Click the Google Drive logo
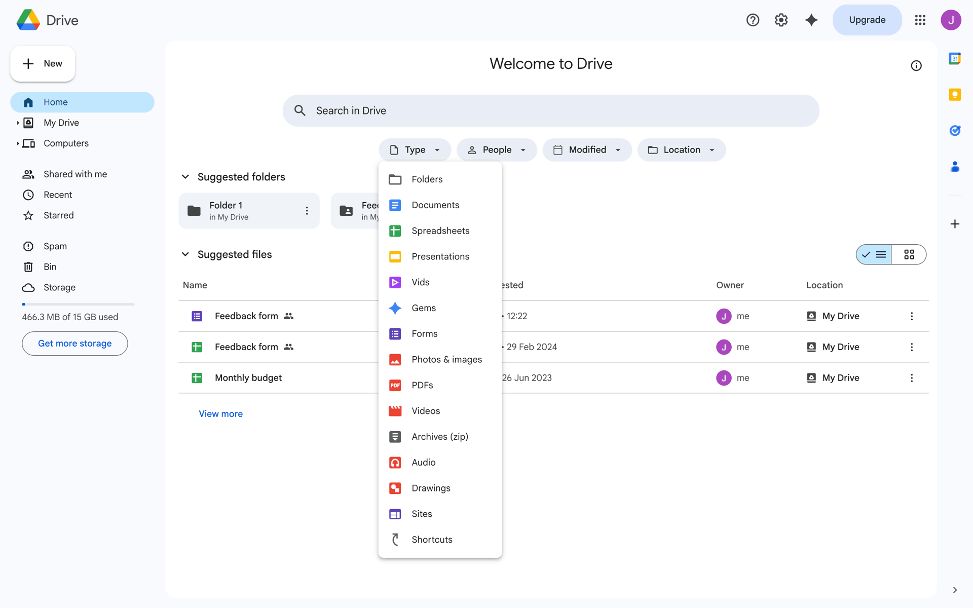 click(x=28, y=20)
